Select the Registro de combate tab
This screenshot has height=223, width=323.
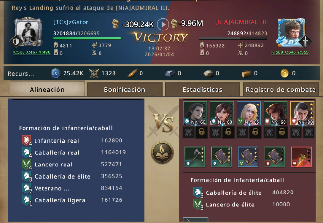point(281,90)
